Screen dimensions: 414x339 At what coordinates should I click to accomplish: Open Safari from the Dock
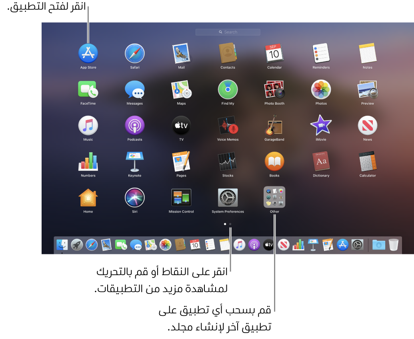92,245
